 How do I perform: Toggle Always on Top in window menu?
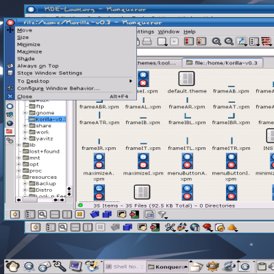(76, 66)
